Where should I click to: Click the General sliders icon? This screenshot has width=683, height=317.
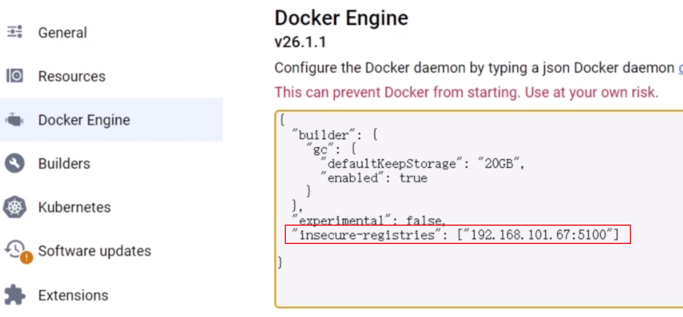pos(15,32)
